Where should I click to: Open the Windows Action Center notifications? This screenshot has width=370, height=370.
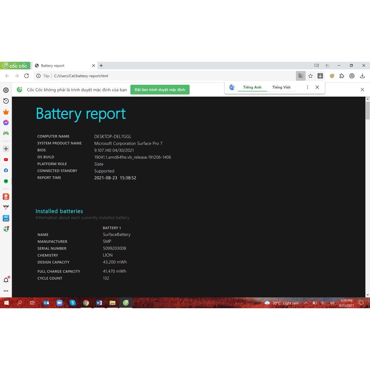[361, 303]
